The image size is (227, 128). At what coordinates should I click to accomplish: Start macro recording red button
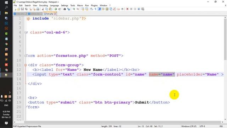coord(127,9)
